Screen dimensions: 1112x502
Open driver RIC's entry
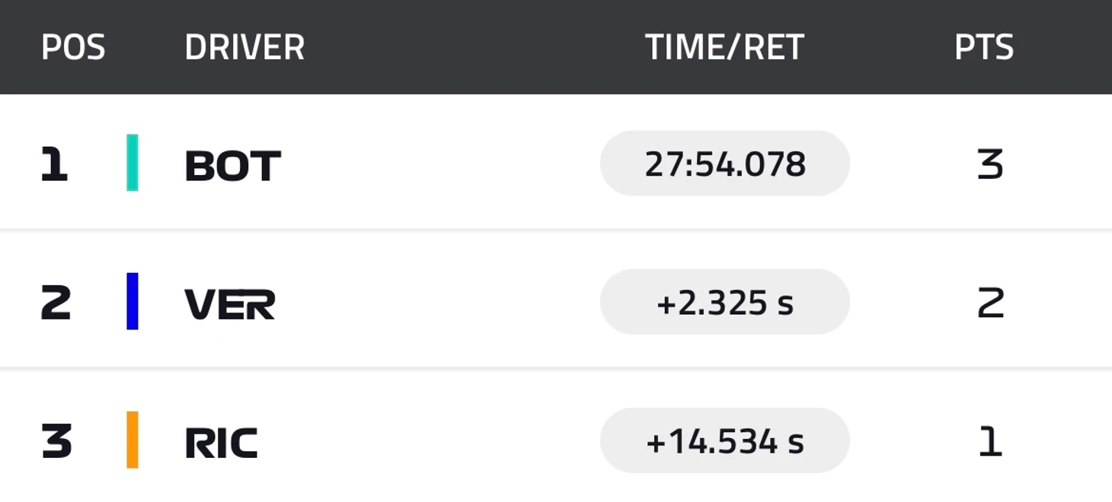[222, 443]
